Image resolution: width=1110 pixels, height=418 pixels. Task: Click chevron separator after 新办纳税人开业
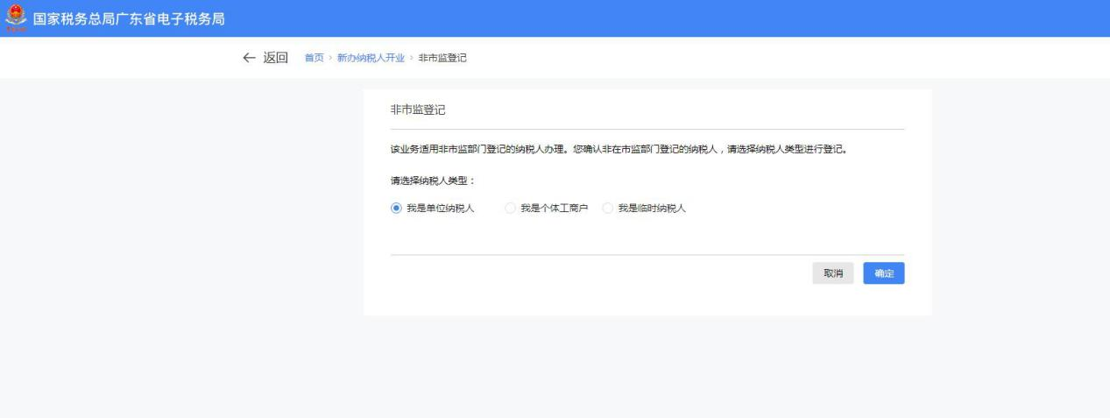click(x=411, y=58)
